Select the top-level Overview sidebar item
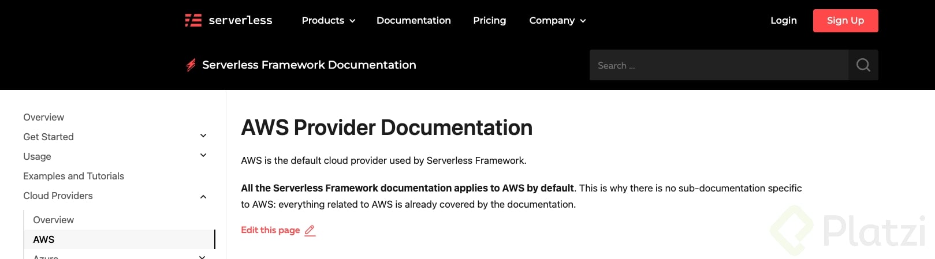Screen dimensions: 935x259 pos(44,117)
